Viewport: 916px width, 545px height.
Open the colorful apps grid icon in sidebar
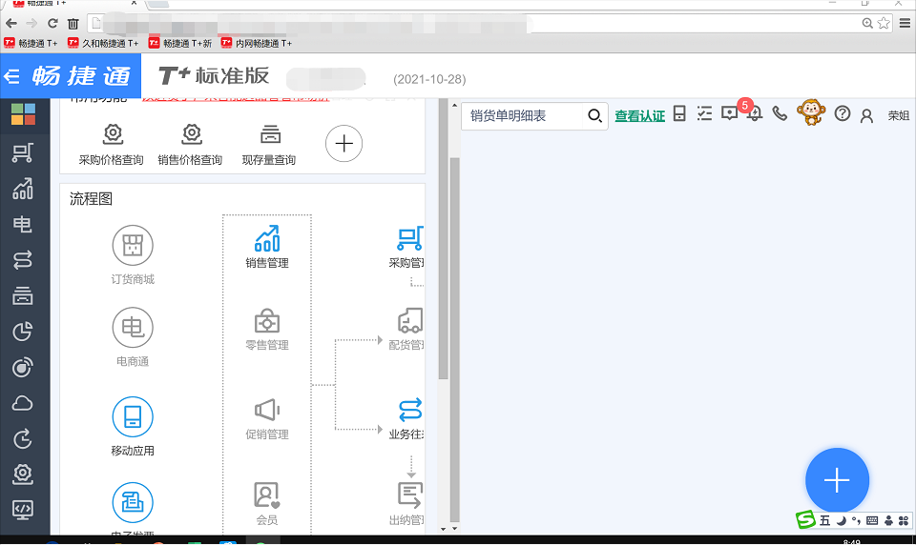point(23,114)
